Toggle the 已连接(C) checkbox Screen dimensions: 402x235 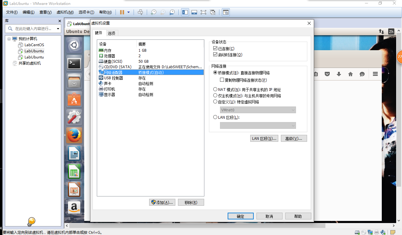click(x=215, y=49)
